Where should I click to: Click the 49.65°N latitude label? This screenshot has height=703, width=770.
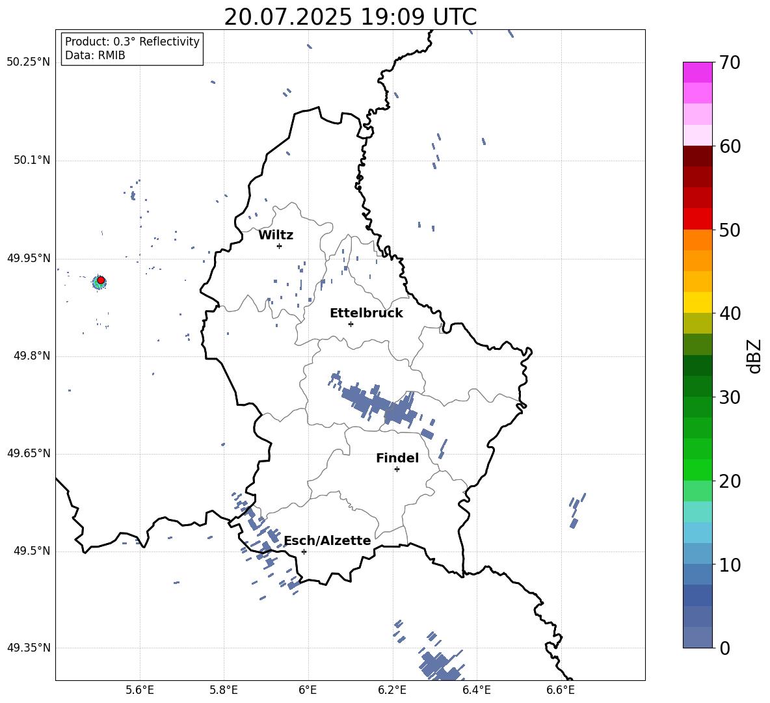coord(29,453)
